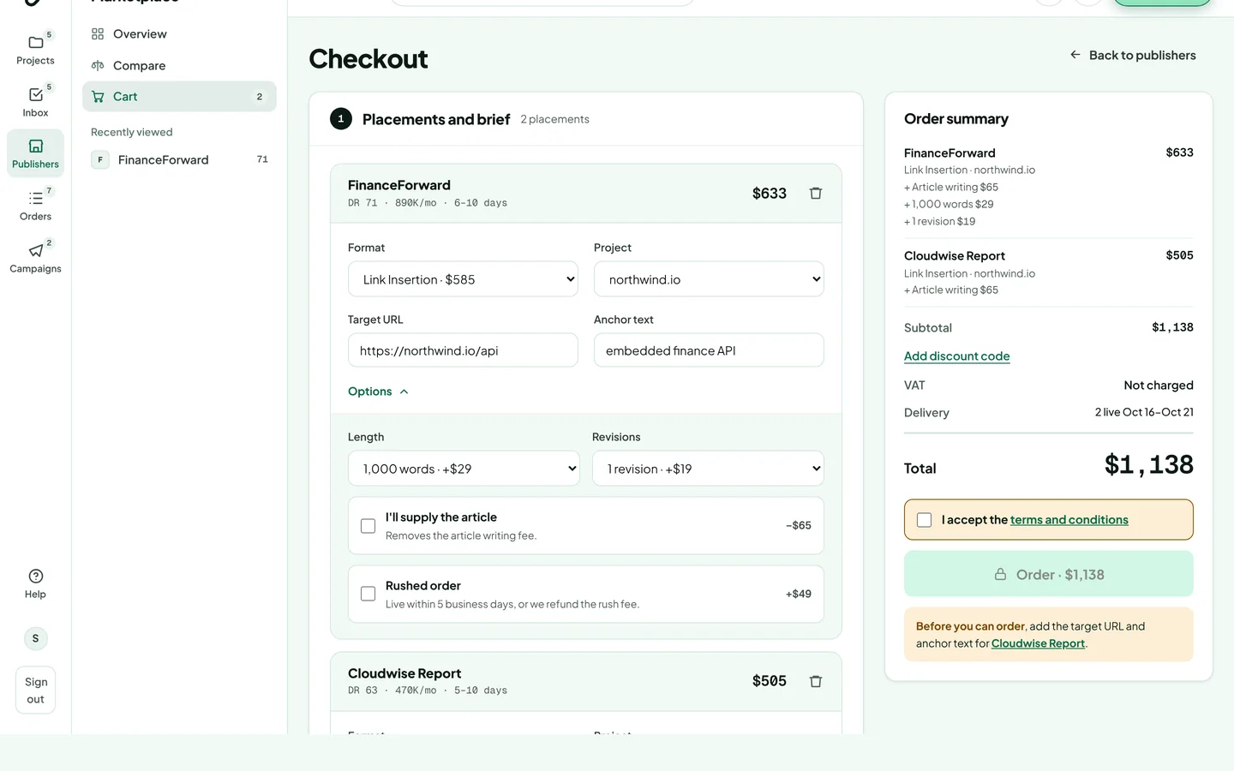Open the Project dropdown showing northwind.io
Screen dimensions: 1234x771
[x=709, y=279]
